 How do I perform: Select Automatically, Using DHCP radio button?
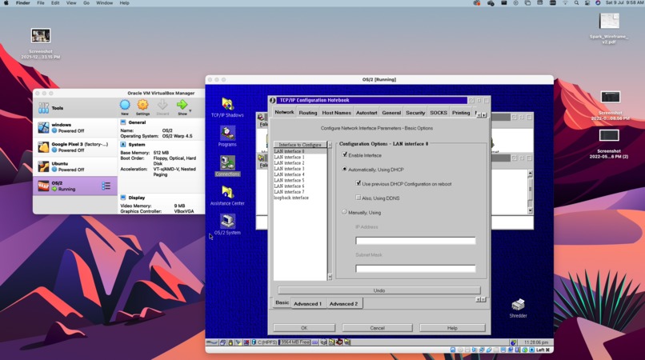pos(345,169)
